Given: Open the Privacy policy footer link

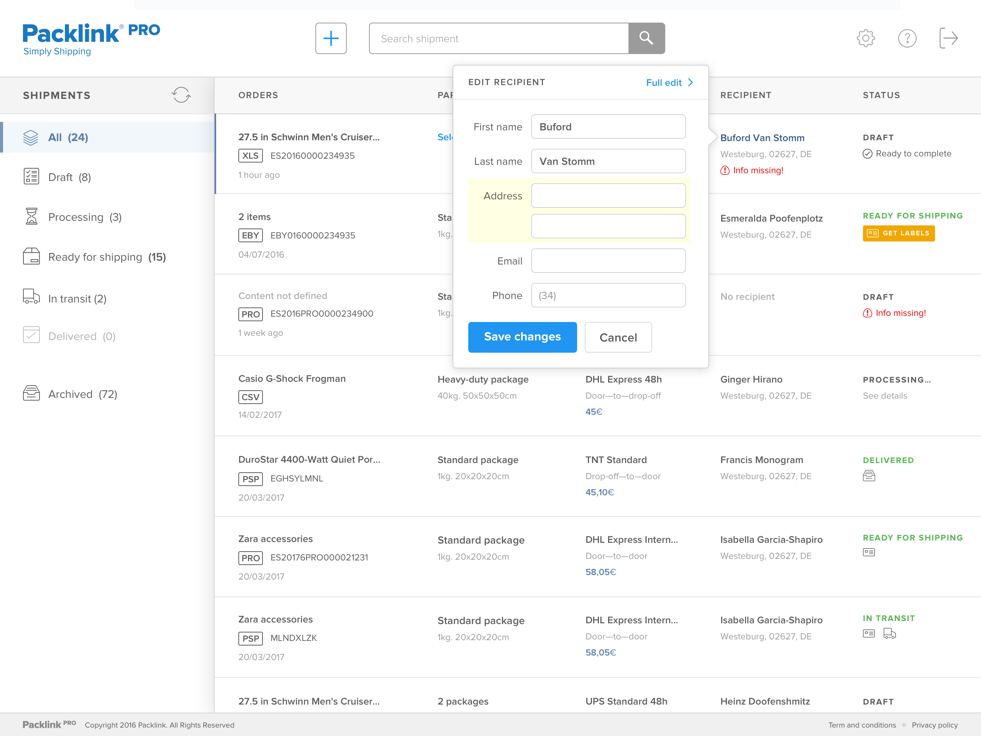Looking at the screenshot, I should point(934,725).
